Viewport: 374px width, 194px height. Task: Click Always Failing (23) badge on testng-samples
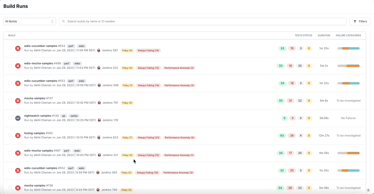[148, 138]
